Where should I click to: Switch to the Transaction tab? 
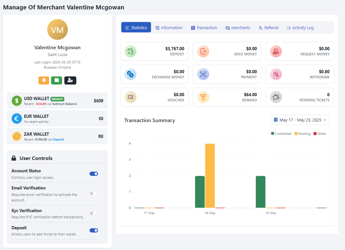(204, 28)
